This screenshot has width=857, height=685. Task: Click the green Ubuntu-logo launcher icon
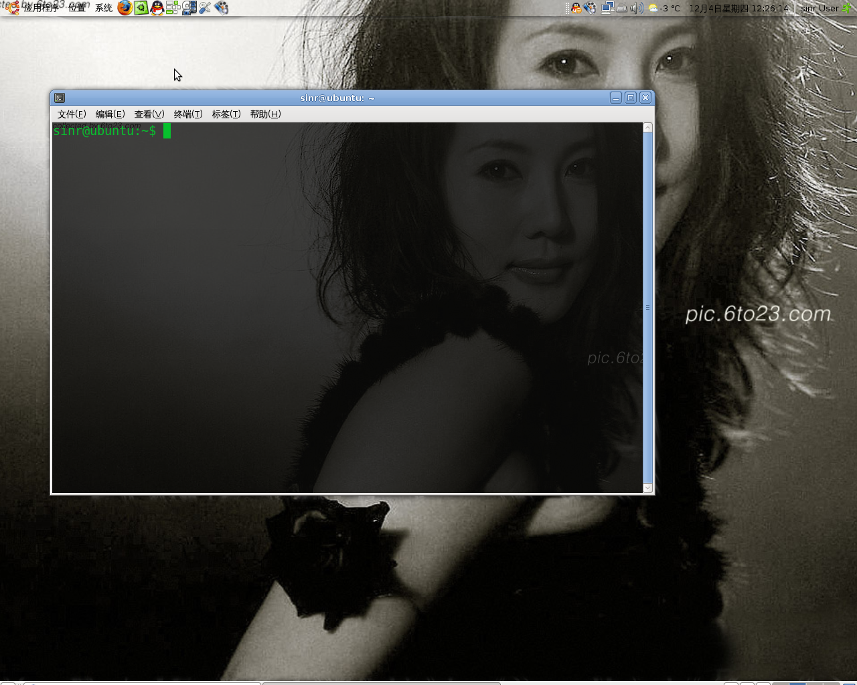coord(141,8)
